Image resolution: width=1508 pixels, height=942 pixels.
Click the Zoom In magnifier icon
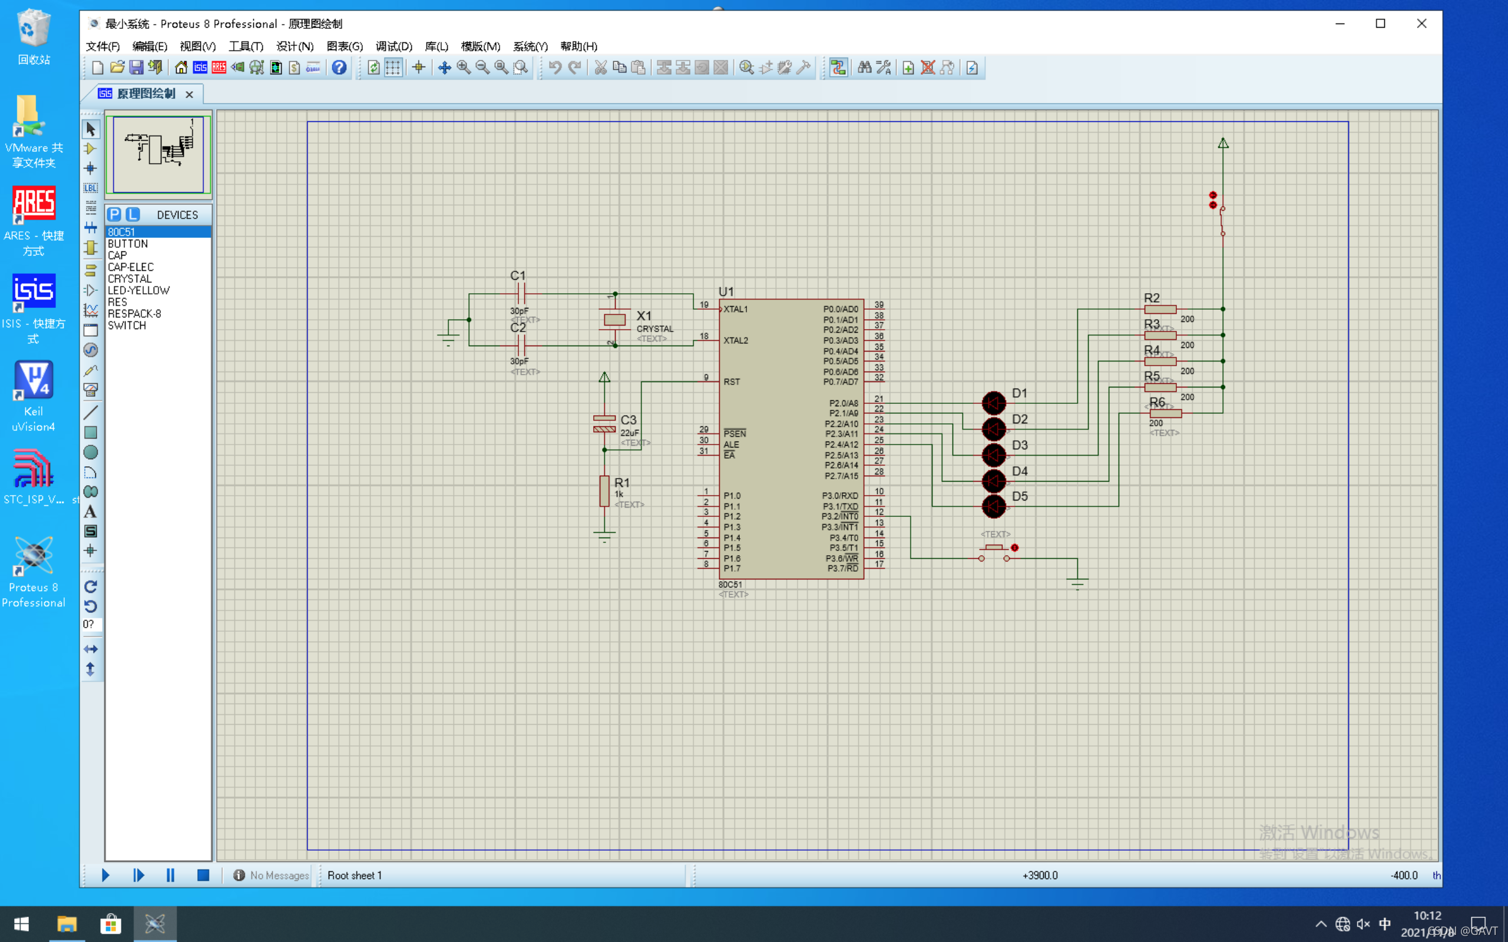pos(464,67)
